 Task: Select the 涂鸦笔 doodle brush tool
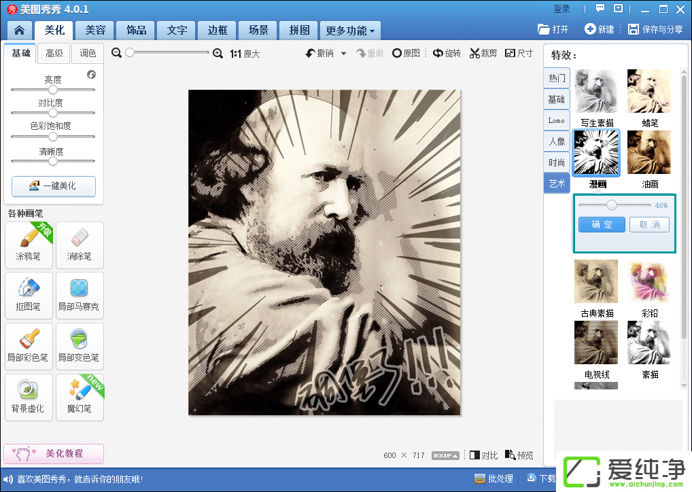[x=29, y=245]
